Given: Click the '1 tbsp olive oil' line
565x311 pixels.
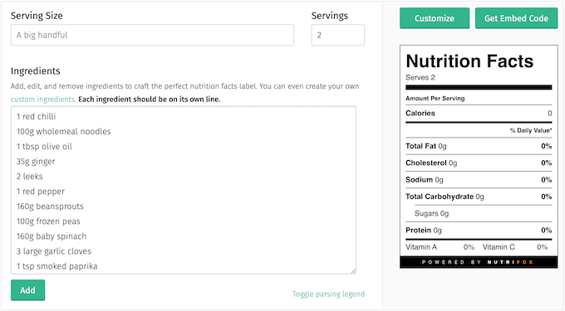Looking at the screenshot, I should [44, 147].
